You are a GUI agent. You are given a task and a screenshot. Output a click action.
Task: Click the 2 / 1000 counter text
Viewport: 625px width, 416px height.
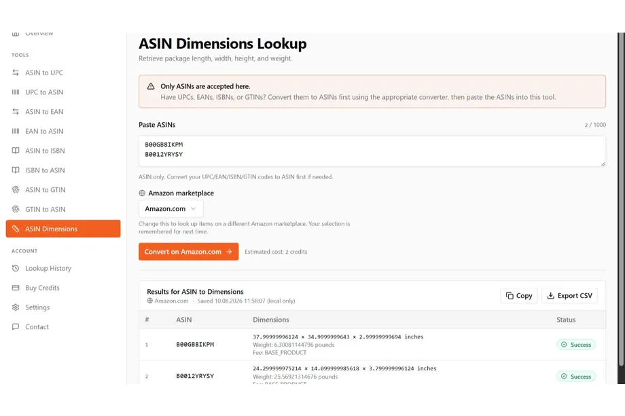(x=595, y=125)
